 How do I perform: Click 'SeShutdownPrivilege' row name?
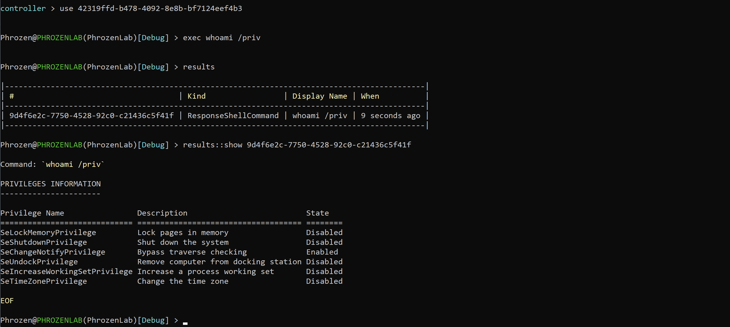pos(44,242)
